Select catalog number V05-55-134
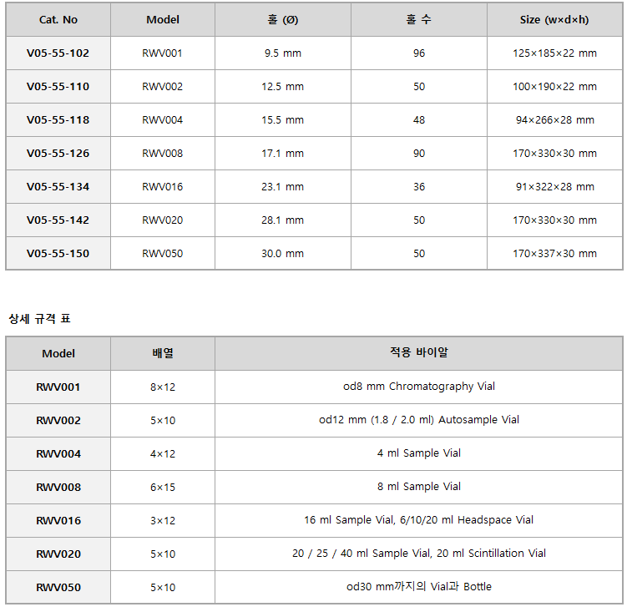The width and height of the screenshot is (627, 607). click(x=58, y=187)
